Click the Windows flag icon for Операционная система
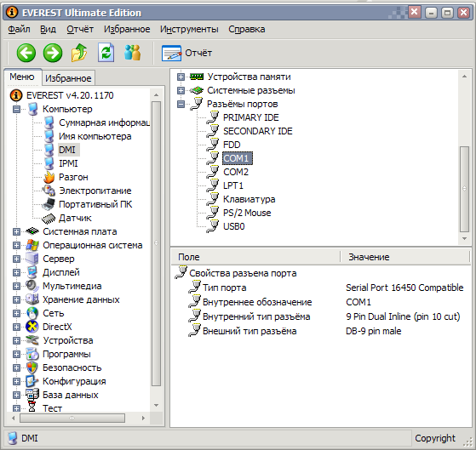This screenshot has width=476, height=450. (x=32, y=245)
